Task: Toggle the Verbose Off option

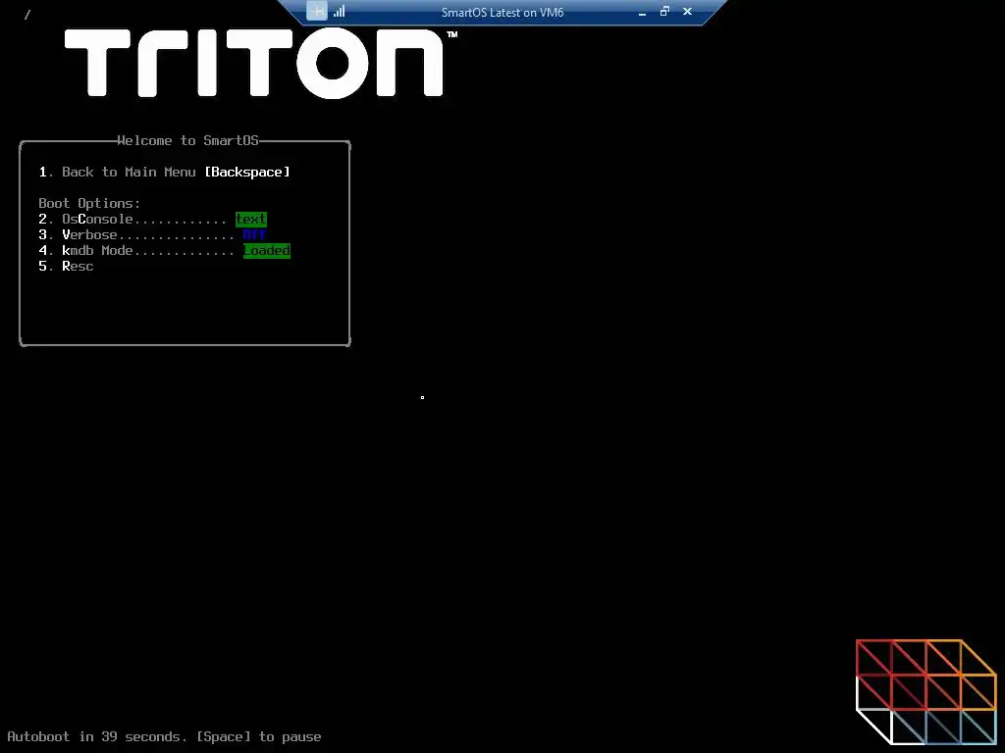Action: (152, 235)
